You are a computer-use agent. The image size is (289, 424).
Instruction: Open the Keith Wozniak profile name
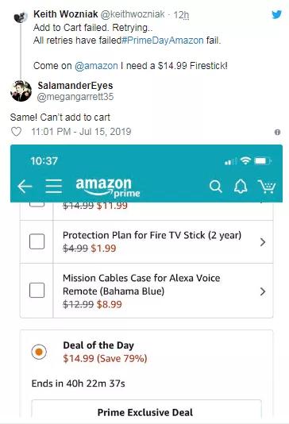click(x=65, y=14)
